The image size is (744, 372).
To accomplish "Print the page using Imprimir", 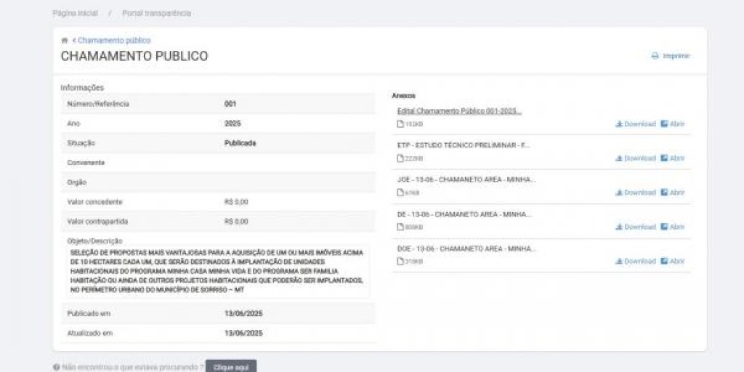I will tap(670, 56).
